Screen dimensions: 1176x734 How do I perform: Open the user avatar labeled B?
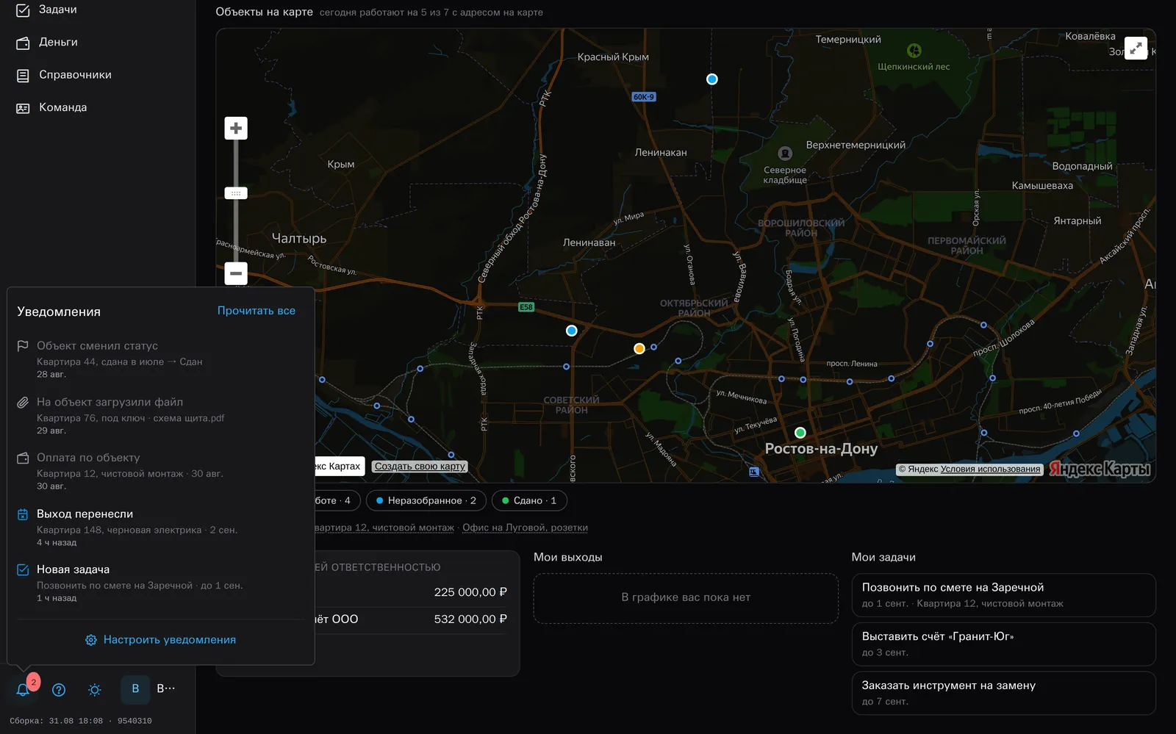pyautogui.click(x=135, y=688)
